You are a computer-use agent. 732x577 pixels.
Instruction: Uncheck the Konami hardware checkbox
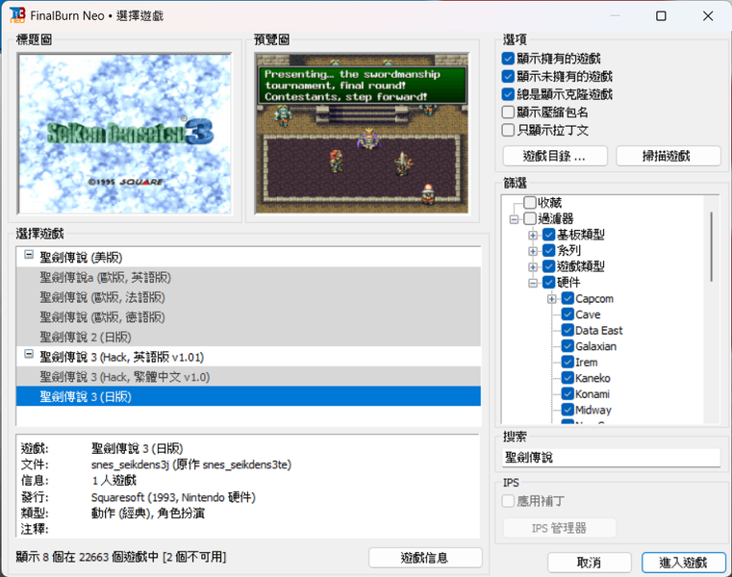pos(568,393)
